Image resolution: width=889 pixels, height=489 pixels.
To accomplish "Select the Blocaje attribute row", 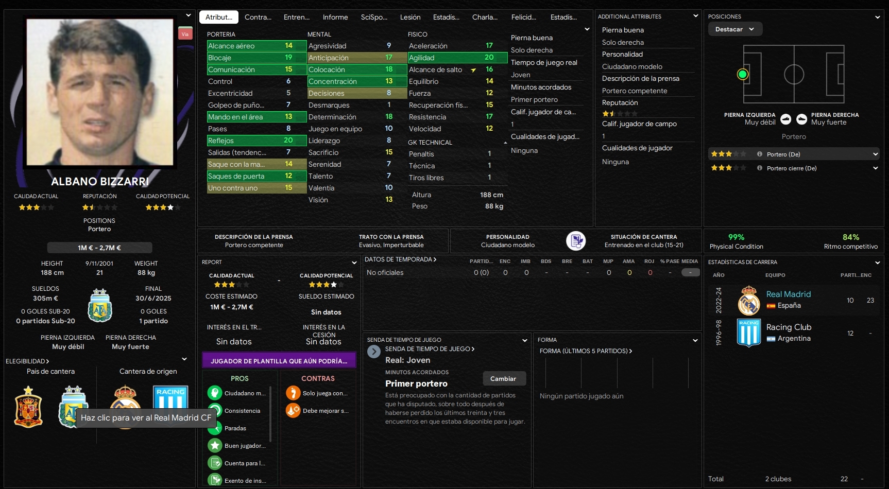I will (x=257, y=58).
